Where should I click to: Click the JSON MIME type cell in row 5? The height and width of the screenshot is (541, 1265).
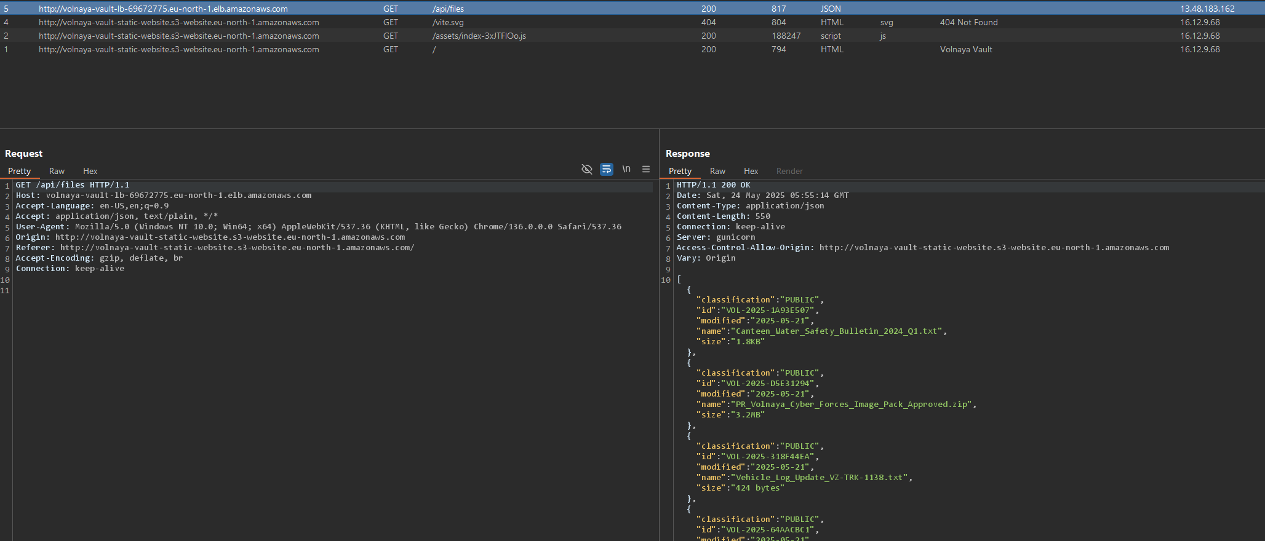pos(831,9)
